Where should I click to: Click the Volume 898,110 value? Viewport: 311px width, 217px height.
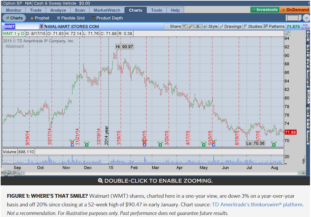26,152
